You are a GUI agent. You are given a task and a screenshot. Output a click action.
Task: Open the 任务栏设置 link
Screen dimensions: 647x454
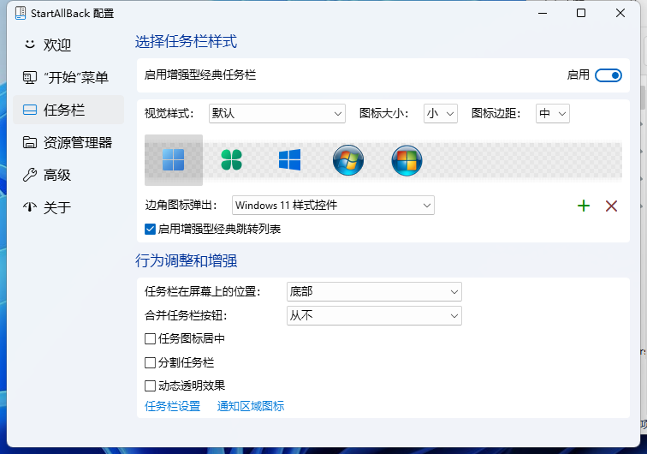pyautogui.click(x=173, y=406)
